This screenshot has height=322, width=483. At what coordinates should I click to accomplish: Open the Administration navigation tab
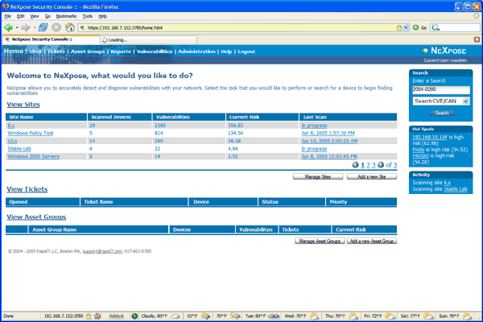pyautogui.click(x=197, y=51)
